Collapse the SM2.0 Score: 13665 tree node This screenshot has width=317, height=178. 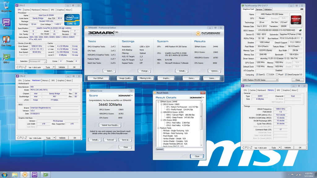point(162,104)
